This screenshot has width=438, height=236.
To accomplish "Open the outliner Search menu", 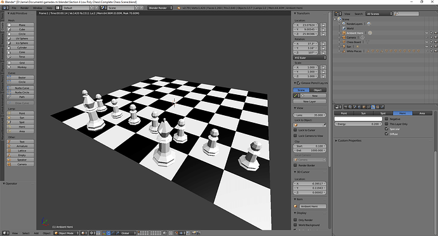I will point(359,14).
